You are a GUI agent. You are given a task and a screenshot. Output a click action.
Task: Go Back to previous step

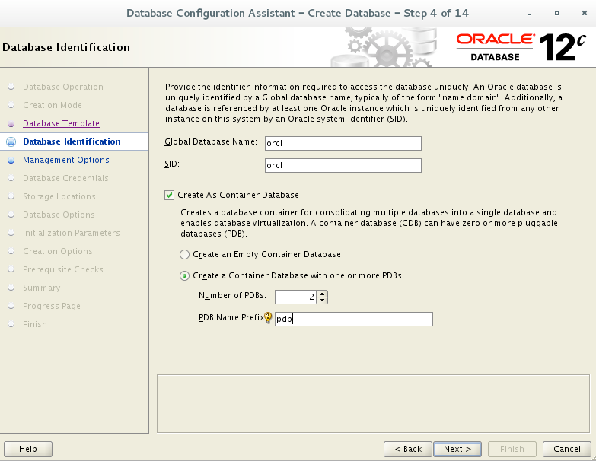tap(408, 450)
